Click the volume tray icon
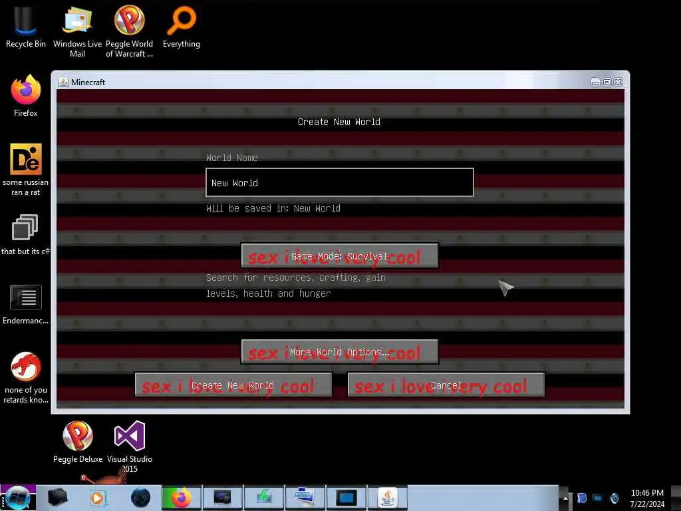Viewport: 681px width, 511px height. tap(614, 498)
